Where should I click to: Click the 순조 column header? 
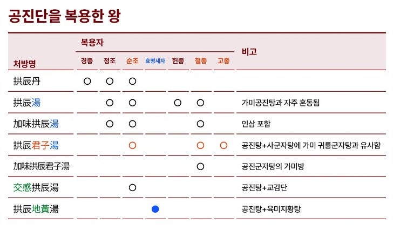coord(132,61)
